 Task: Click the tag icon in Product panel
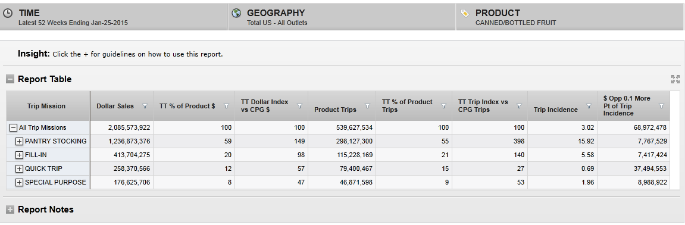tap(465, 13)
